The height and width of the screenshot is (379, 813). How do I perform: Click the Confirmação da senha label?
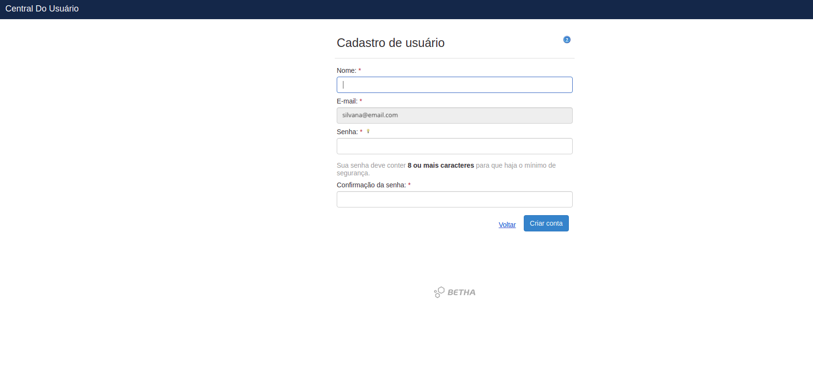point(371,185)
